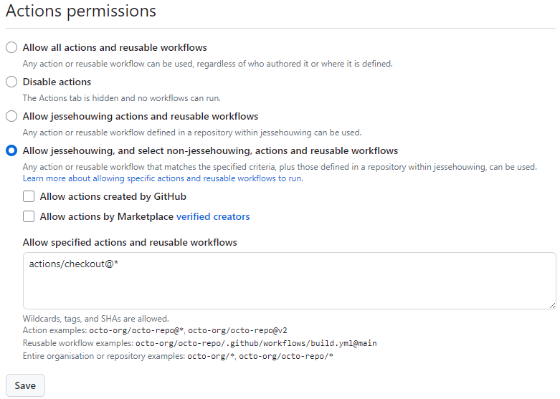Click inside the specified actions text area
Screen dimensions: 560x399
[289, 287]
